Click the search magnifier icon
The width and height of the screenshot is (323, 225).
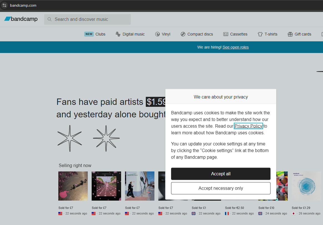pyautogui.click(x=49, y=19)
